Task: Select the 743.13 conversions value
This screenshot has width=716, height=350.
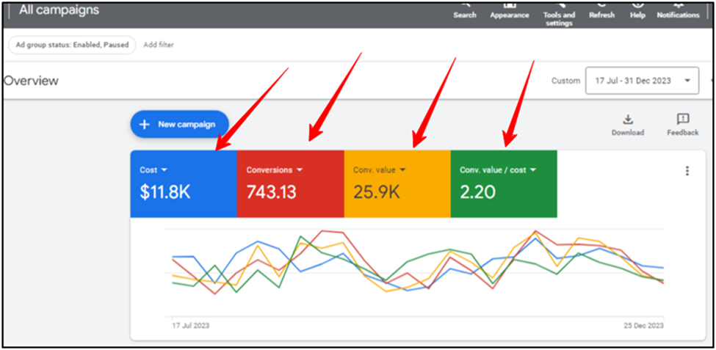Action: (271, 192)
